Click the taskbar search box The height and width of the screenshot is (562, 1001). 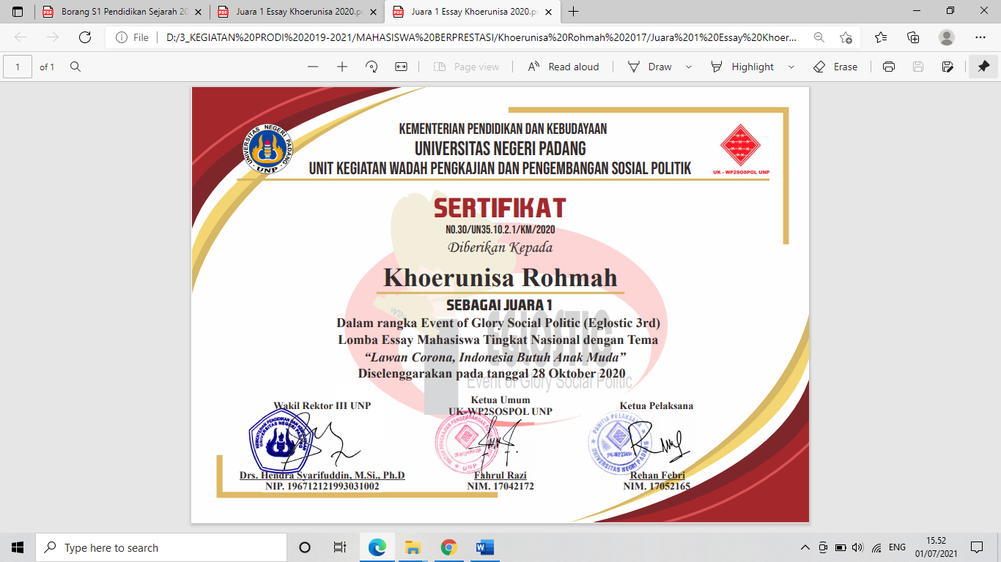pyautogui.click(x=161, y=547)
